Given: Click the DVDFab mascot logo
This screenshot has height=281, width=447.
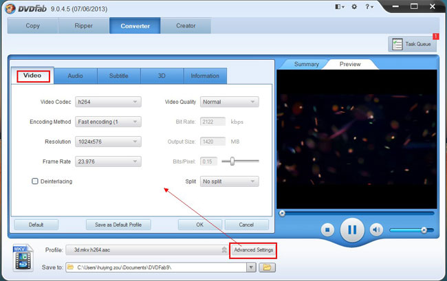Looking at the screenshot, I should [10, 9].
